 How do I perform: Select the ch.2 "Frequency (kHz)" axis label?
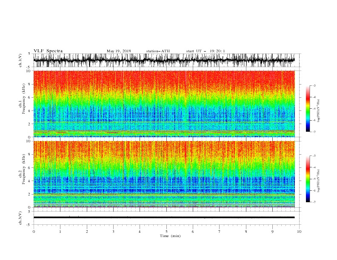(23, 169)
